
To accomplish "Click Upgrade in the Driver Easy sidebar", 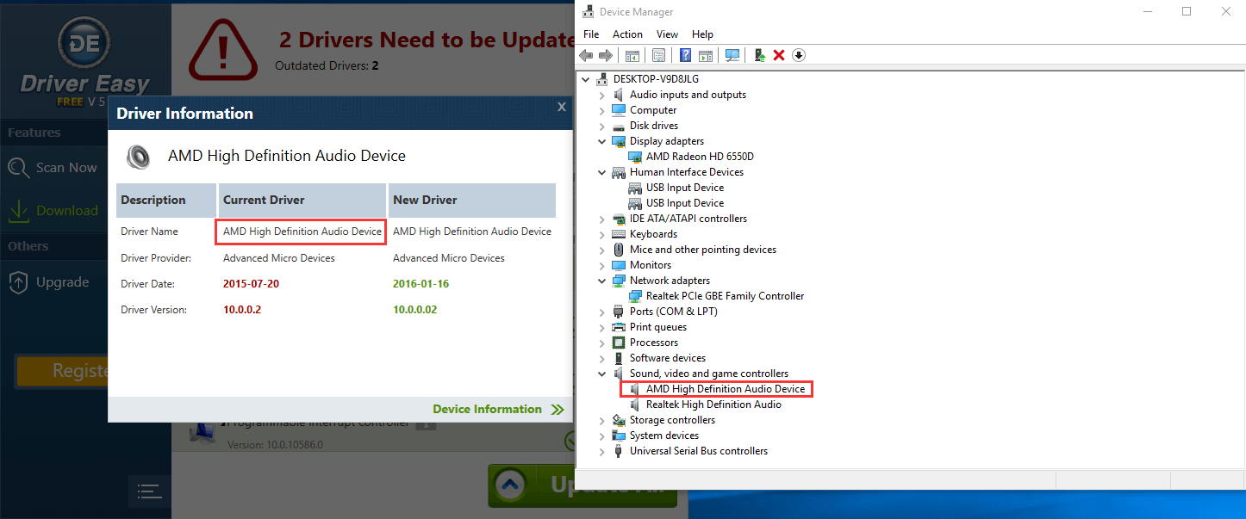I will [62, 282].
